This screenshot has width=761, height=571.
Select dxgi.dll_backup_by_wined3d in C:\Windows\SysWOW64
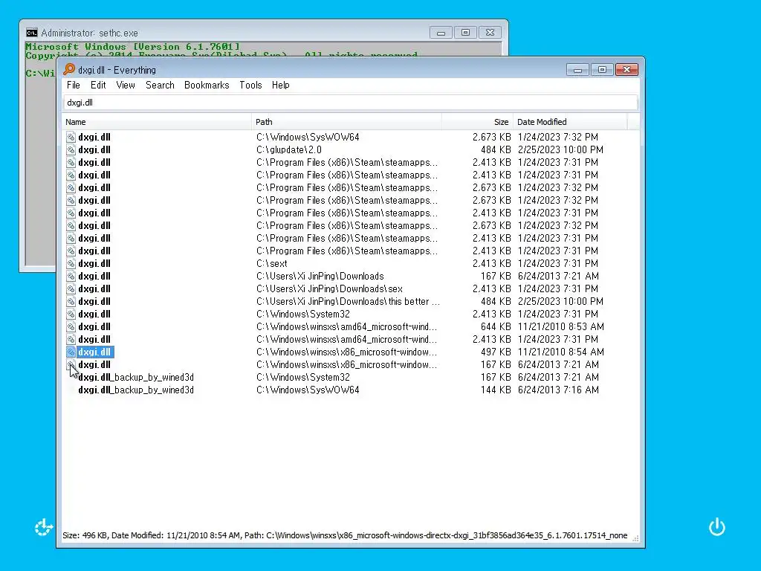tap(136, 390)
